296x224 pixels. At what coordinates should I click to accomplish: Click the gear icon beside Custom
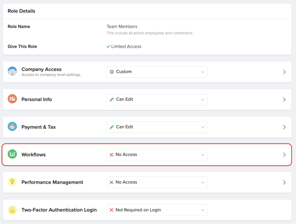coord(112,72)
